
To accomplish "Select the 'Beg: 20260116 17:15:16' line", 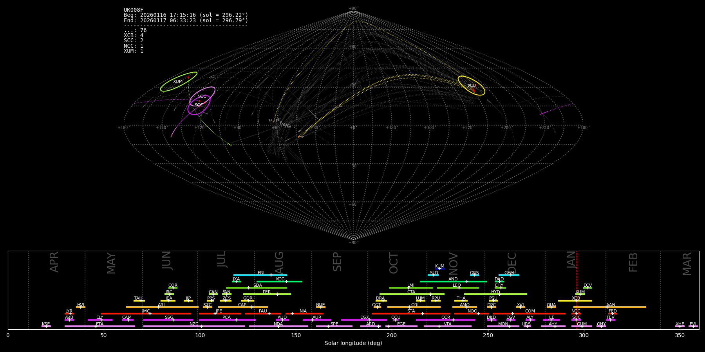I will pos(186,15).
